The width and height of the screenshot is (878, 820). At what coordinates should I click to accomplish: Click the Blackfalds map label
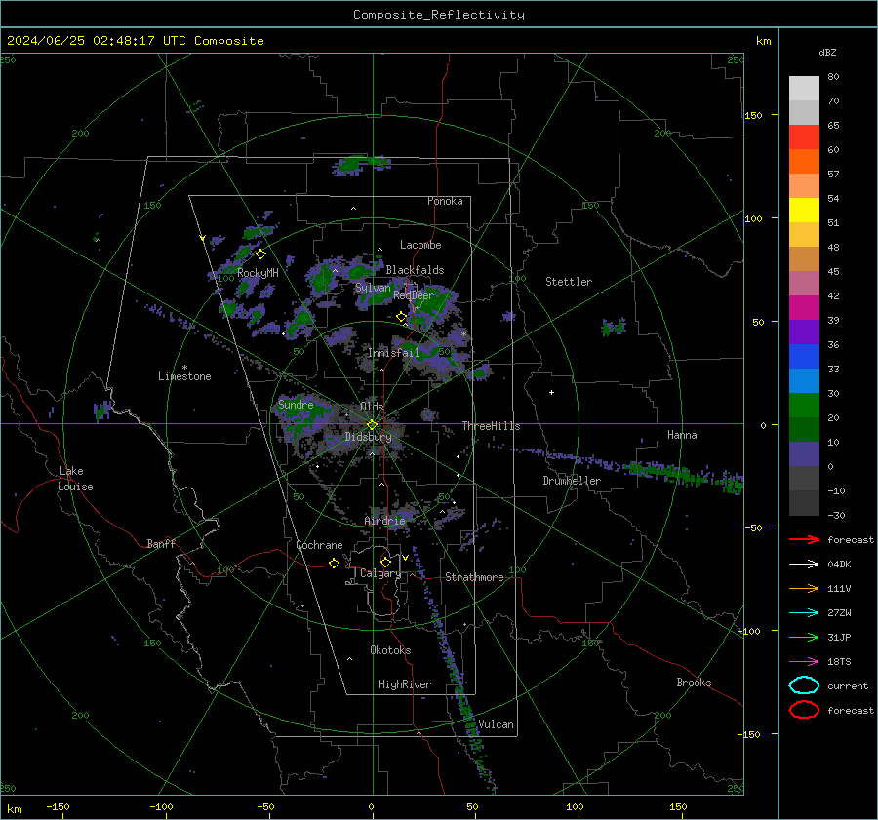(415, 270)
